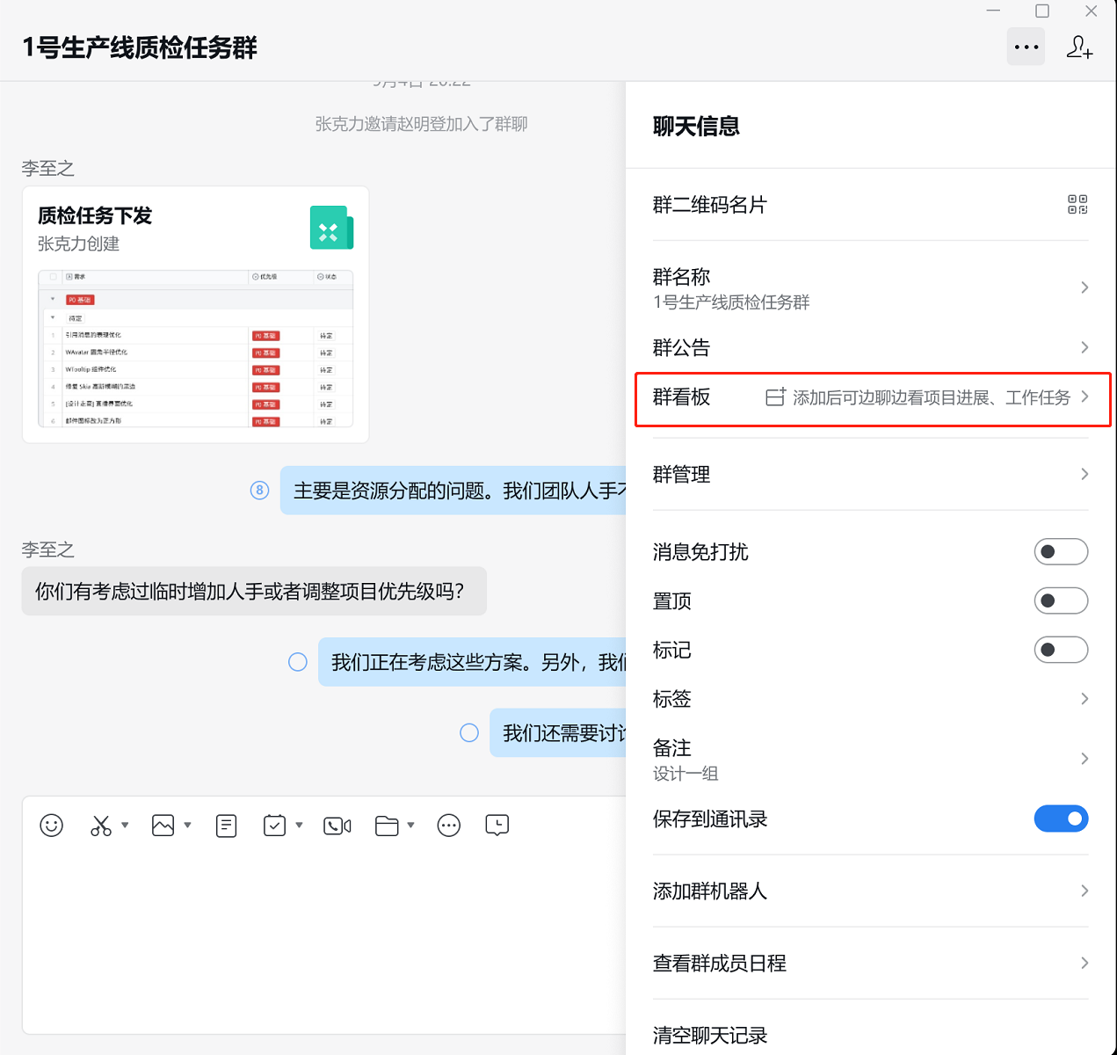Click the add member icon
This screenshot has height=1055, width=1117.
pyautogui.click(x=1079, y=47)
